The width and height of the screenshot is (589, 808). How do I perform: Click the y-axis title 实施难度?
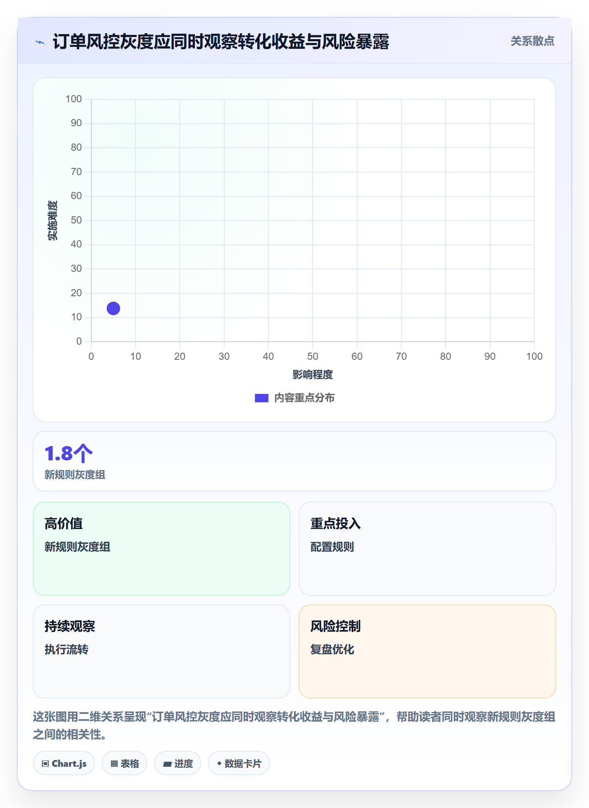point(53,221)
